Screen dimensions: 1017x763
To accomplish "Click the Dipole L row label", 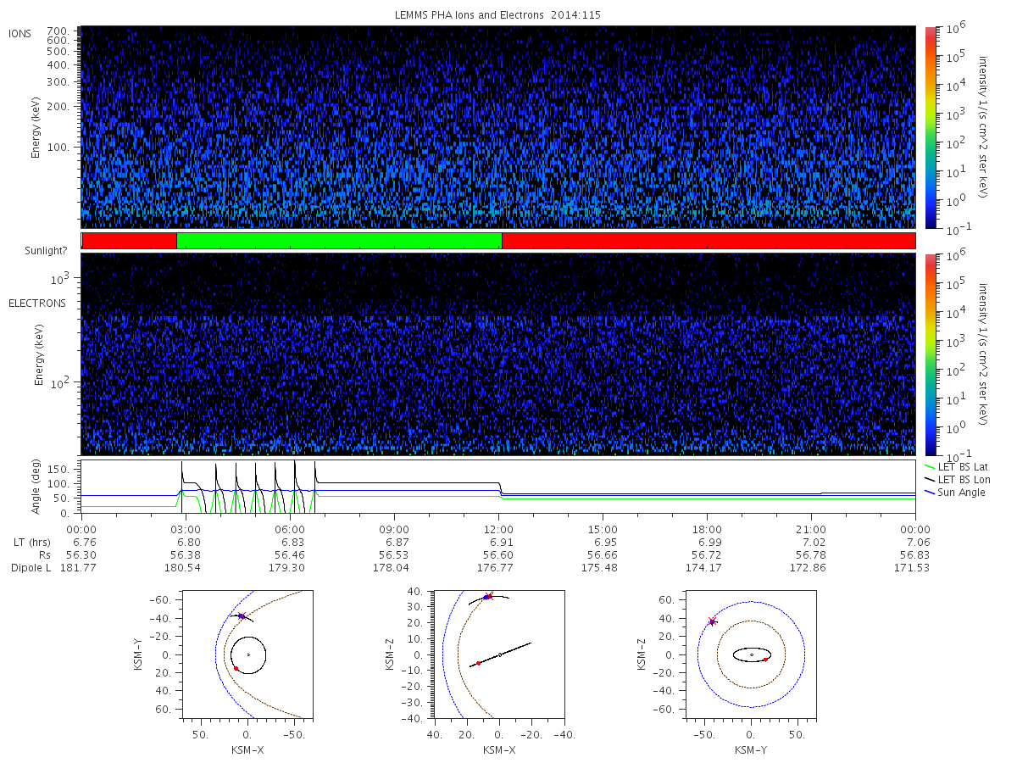I will coord(31,567).
